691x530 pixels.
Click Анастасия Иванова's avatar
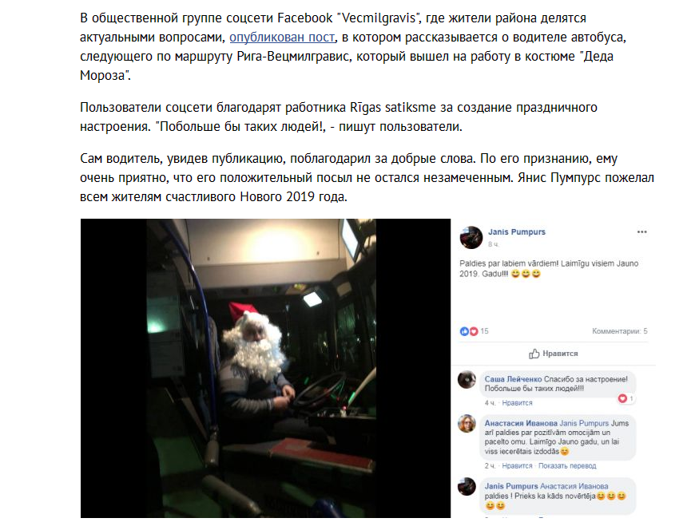[467, 424]
